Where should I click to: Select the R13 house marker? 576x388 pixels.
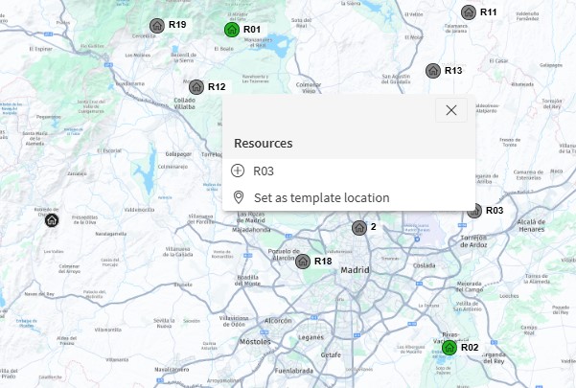[433, 71]
